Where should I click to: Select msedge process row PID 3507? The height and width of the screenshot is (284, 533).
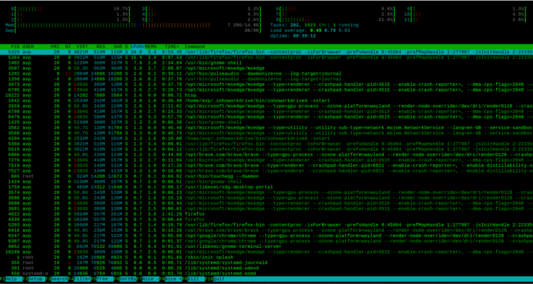[266, 68]
